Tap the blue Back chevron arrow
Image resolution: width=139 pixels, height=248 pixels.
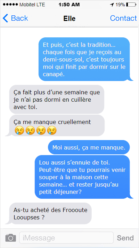tap(5, 18)
